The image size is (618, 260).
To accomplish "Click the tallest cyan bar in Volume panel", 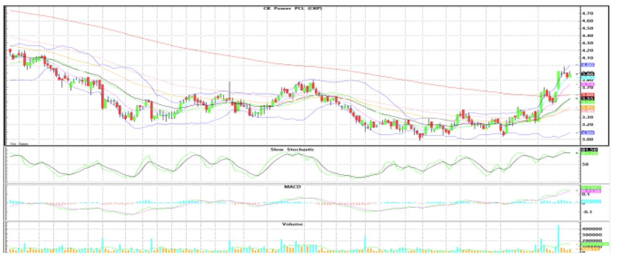I will pos(559,239).
